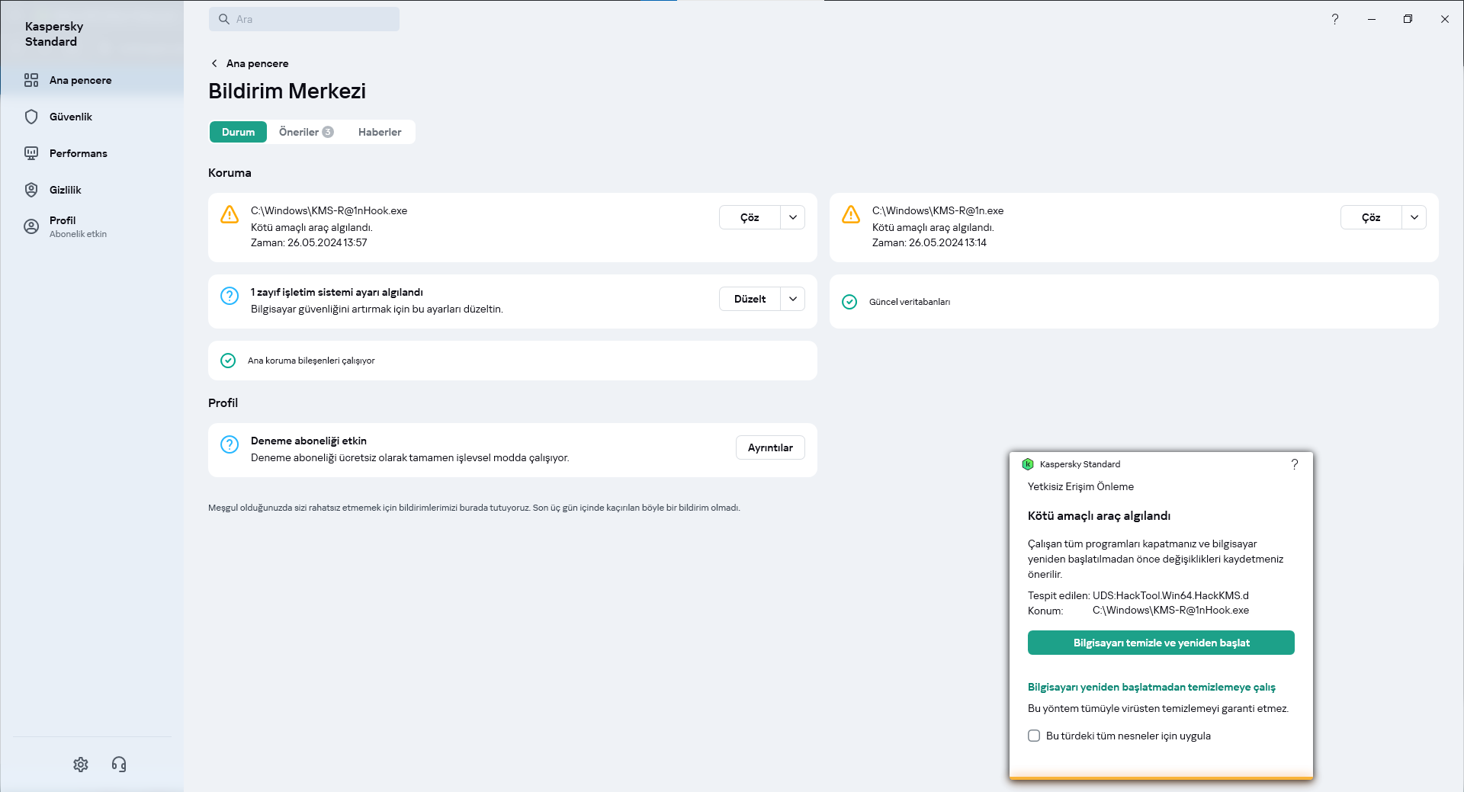Open settings via the gear icon

click(x=81, y=765)
